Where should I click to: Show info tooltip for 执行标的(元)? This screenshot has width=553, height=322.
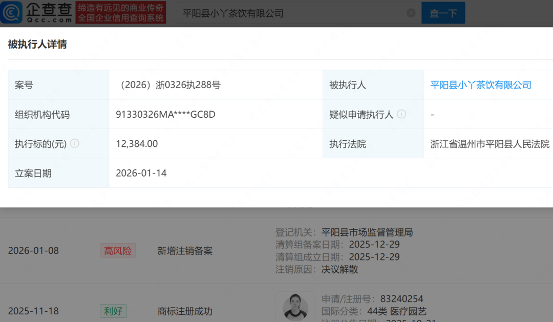coord(74,143)
